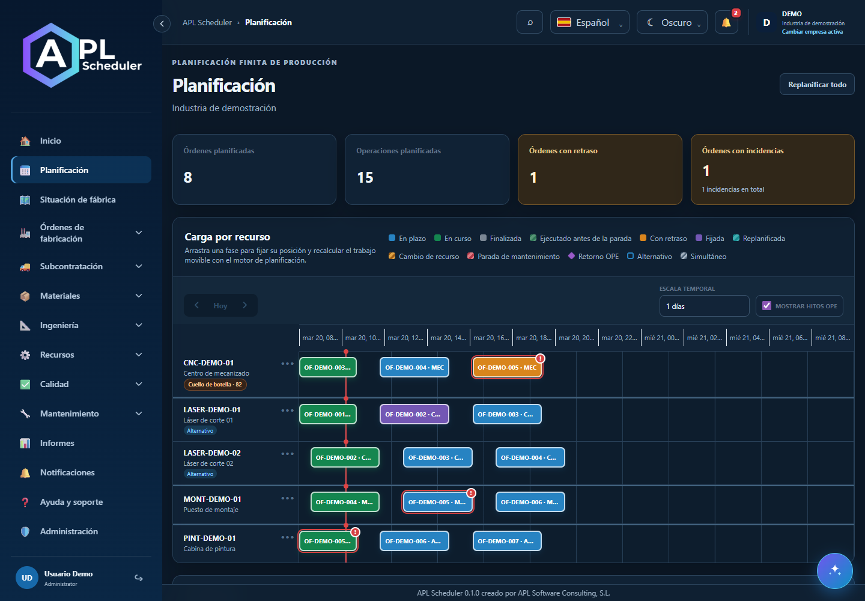Click the alert badge on OF-DEMO-005 MEC
Screen dimensions: 865x601
tap(540, 358)
